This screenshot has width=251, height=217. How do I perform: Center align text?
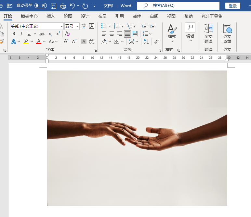pyautogui.click(x=112, y=34)
